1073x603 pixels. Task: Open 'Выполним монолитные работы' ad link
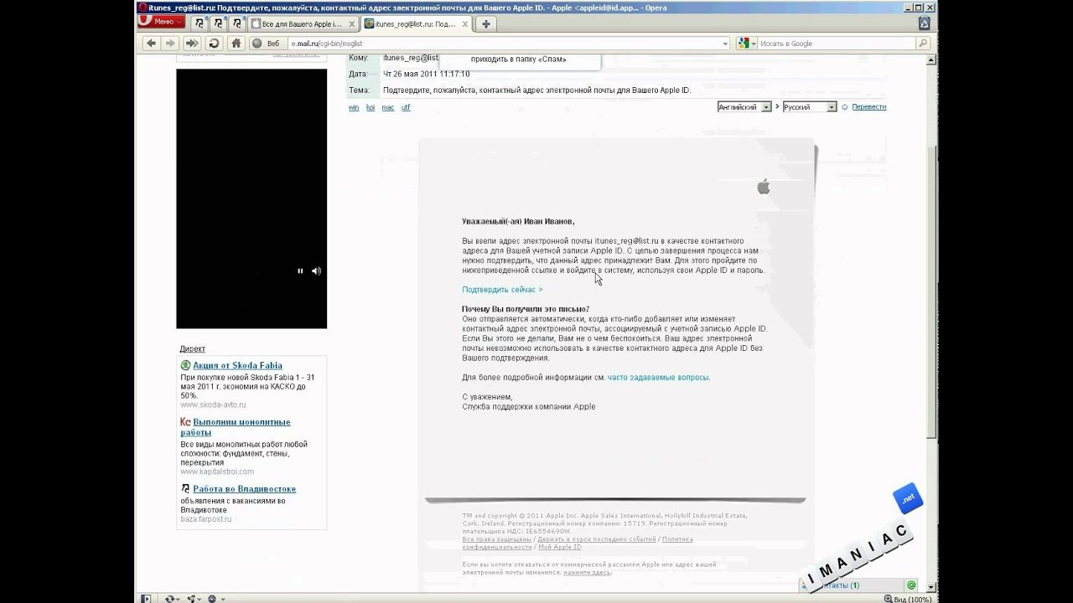pos(236,427)
